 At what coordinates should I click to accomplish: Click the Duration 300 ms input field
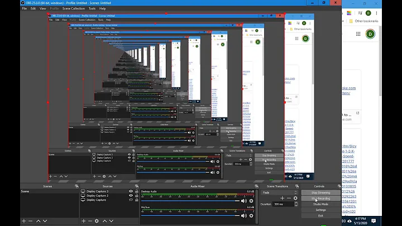[284, 204]
